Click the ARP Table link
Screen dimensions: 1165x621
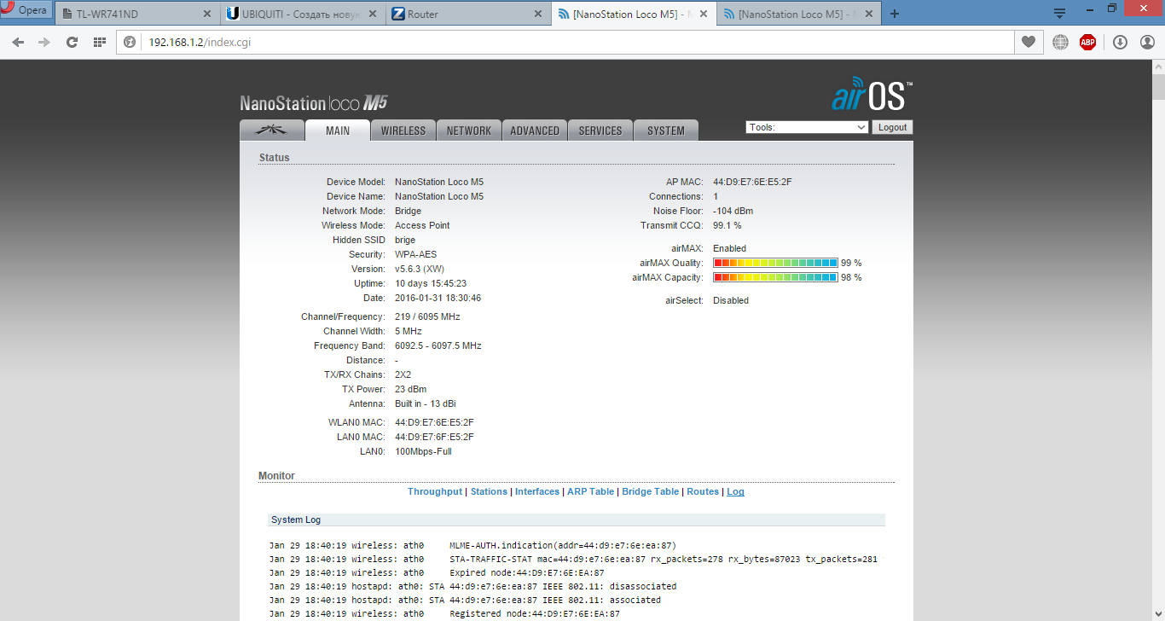pos(590,491)
